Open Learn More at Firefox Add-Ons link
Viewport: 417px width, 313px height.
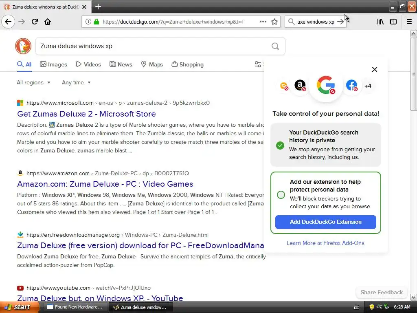(x=325, y=243)
